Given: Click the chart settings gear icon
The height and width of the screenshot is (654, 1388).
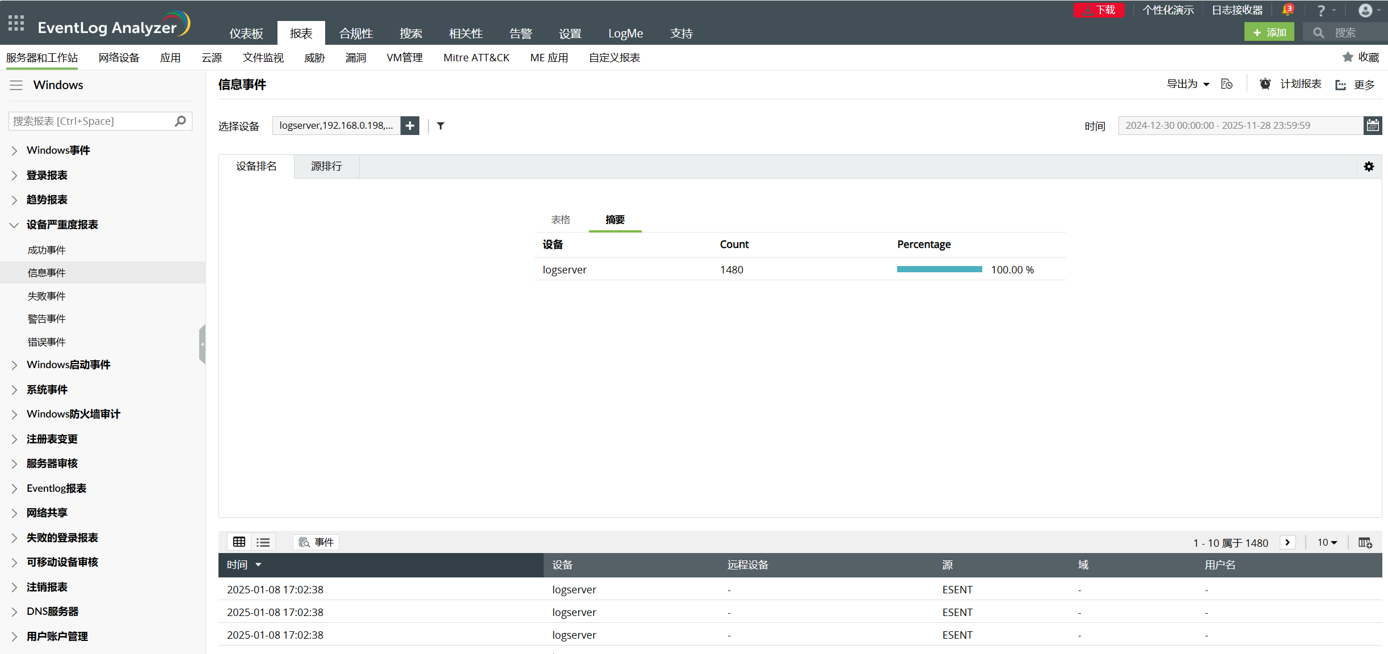Looking at the screenshot, I should [x=1369, y=166].
